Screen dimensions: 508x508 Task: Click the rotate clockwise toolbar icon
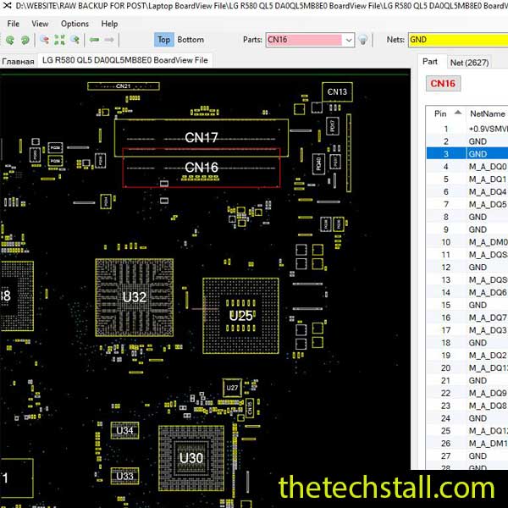click(25, 40)
